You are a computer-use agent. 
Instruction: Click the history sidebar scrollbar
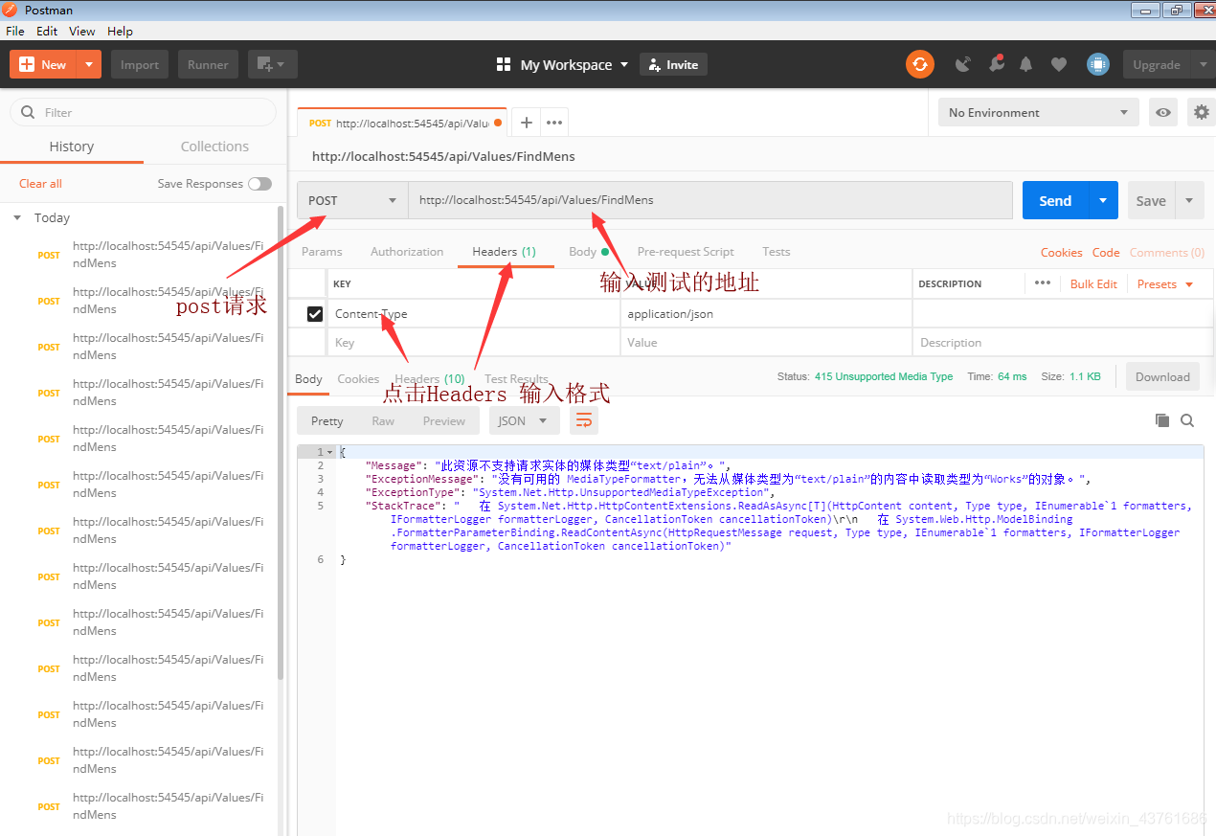(281, 441)
